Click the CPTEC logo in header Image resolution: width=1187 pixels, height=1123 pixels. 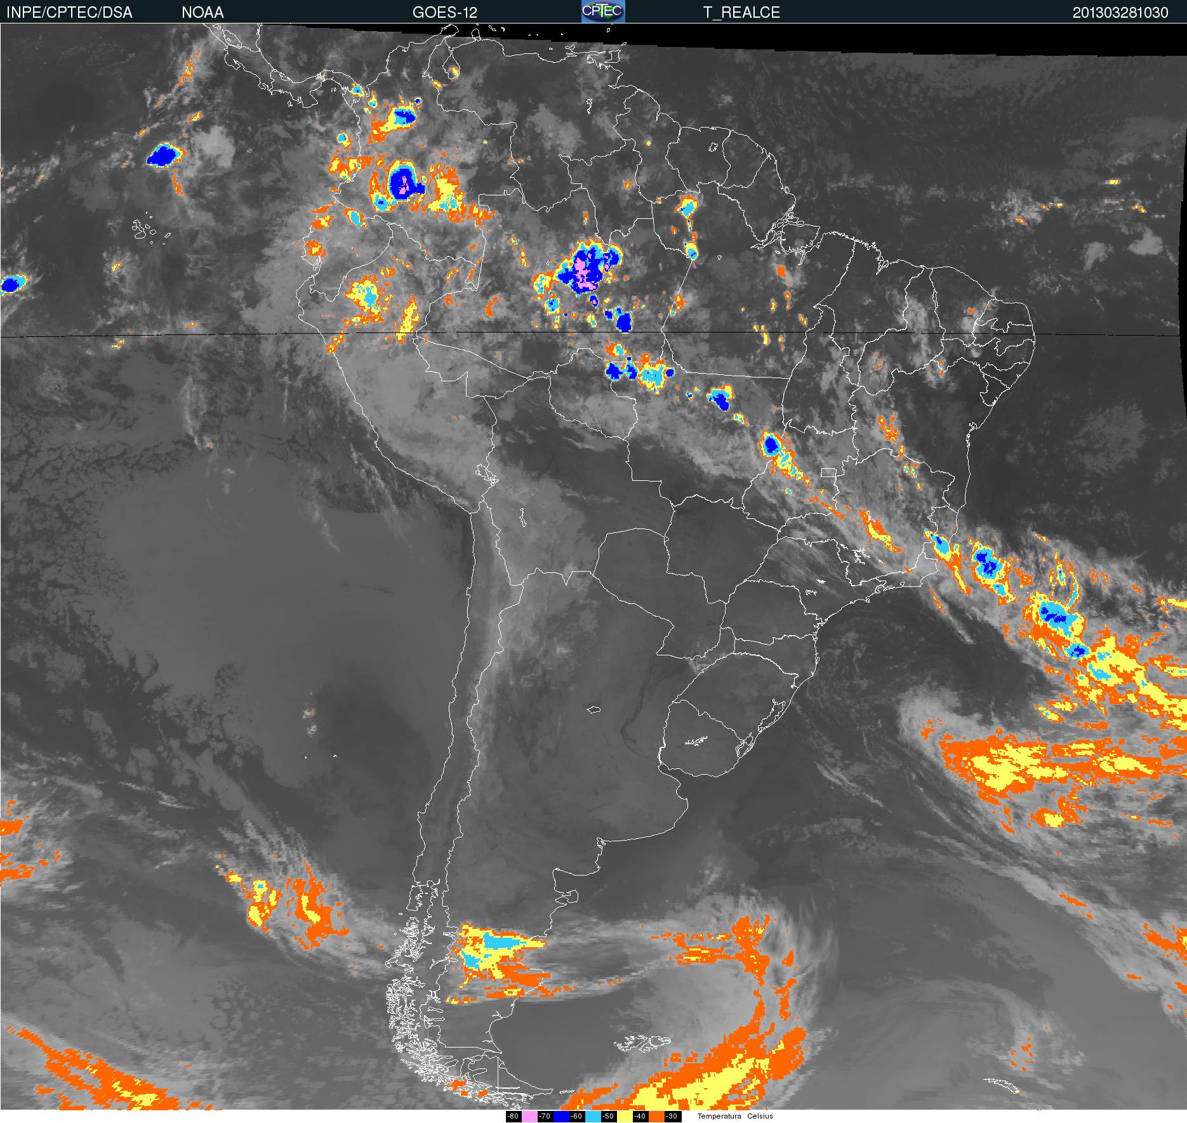coord(603,11)
